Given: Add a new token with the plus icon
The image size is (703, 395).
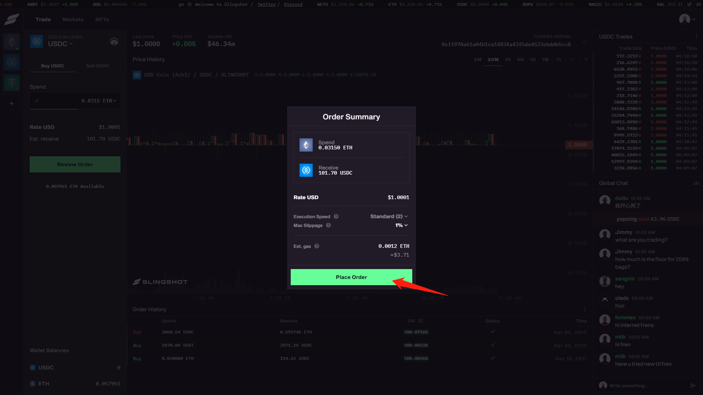Looking at the screenshot, I should pyautogui.click(x=12, y=104).
